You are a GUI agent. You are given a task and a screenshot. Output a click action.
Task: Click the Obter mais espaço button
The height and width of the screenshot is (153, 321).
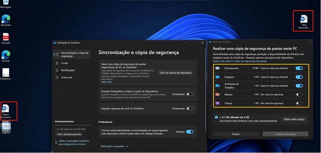tap(294, 119)
